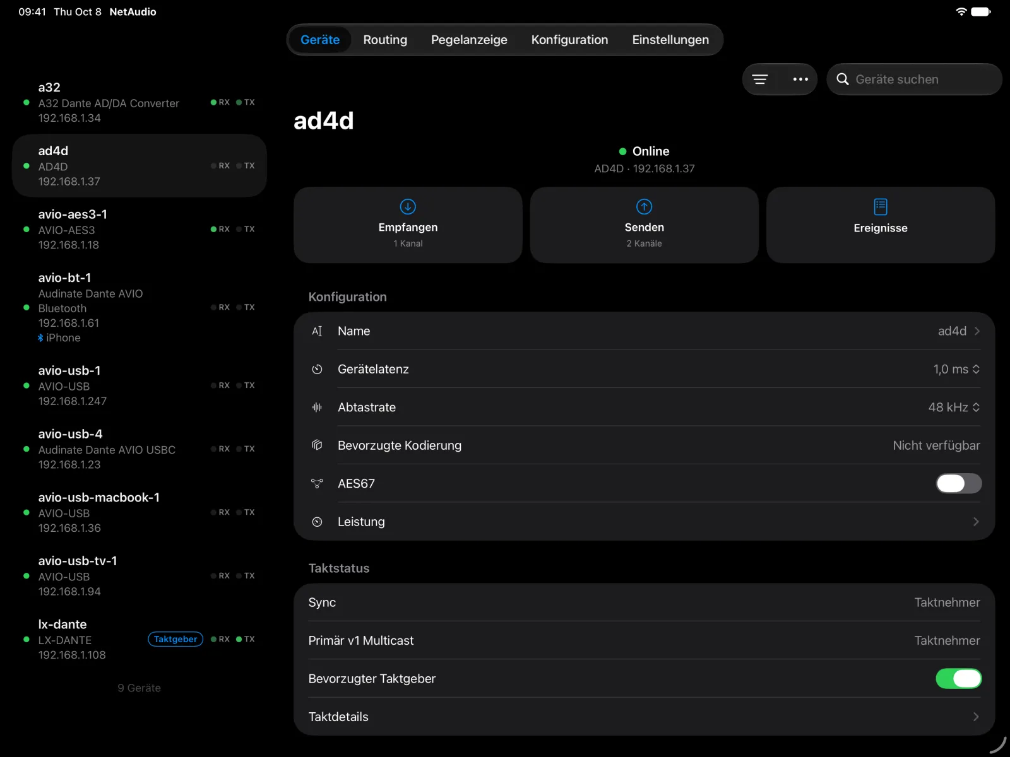Click the Taktgeber badge on lx-dante

coord(175,639)
